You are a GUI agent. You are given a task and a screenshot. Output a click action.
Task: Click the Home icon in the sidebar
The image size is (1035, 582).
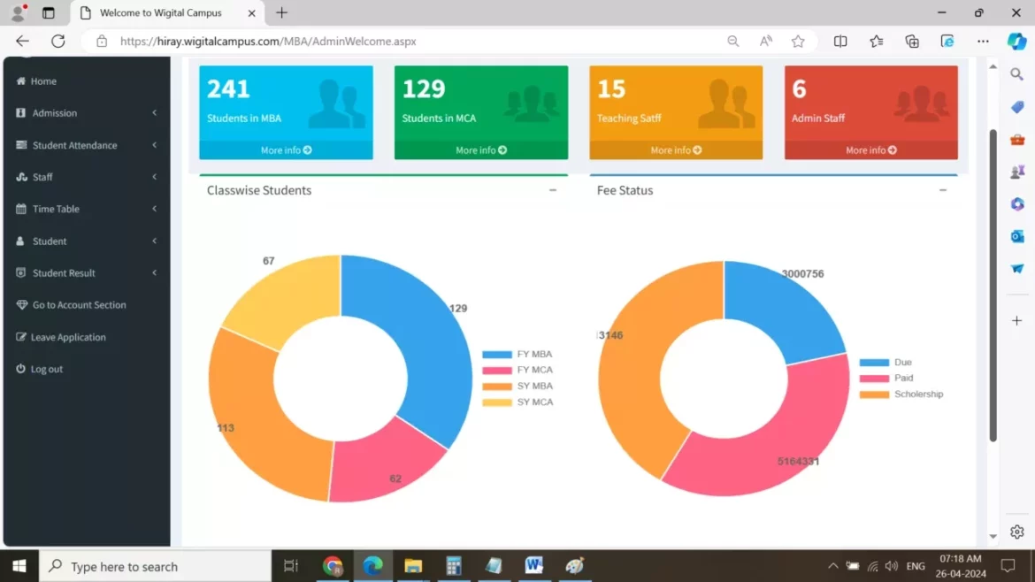[x=19, y=80]
